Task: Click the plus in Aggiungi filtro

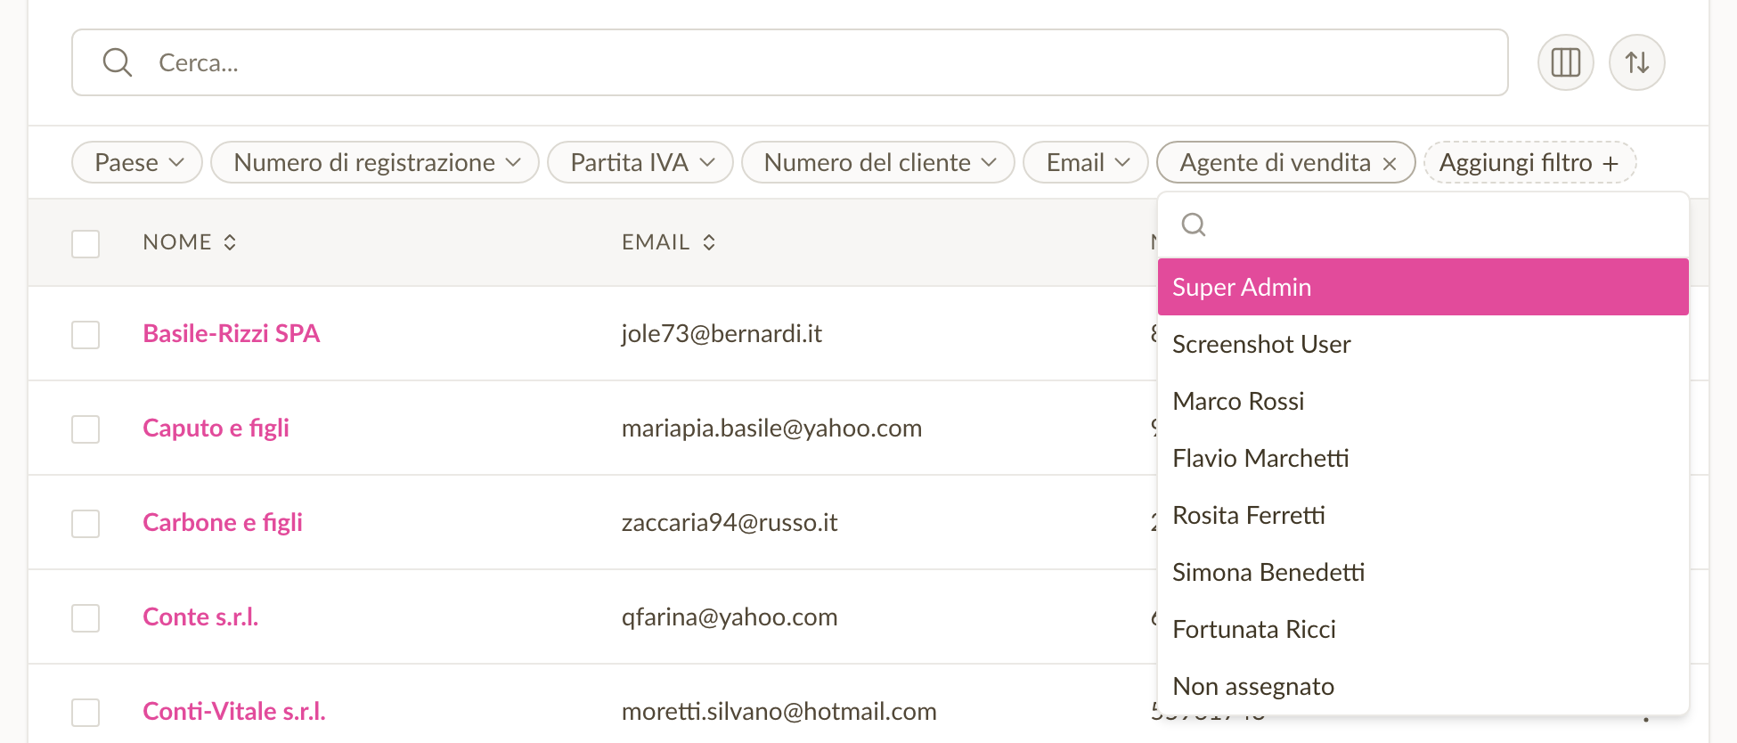Action: (x=1611, y=163)
